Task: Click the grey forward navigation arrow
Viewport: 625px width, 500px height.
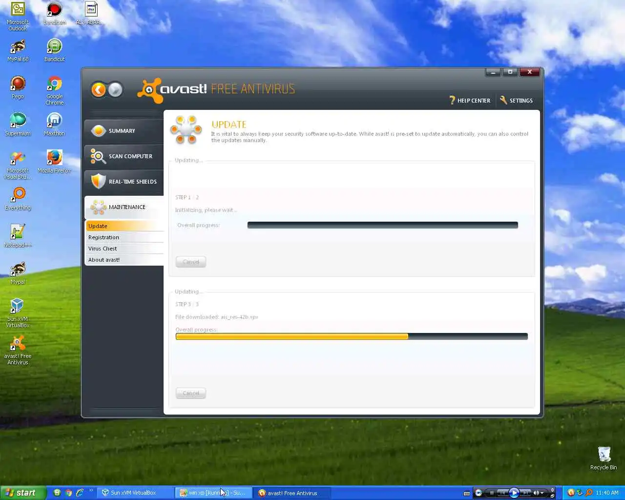Action: coord(115,90)
